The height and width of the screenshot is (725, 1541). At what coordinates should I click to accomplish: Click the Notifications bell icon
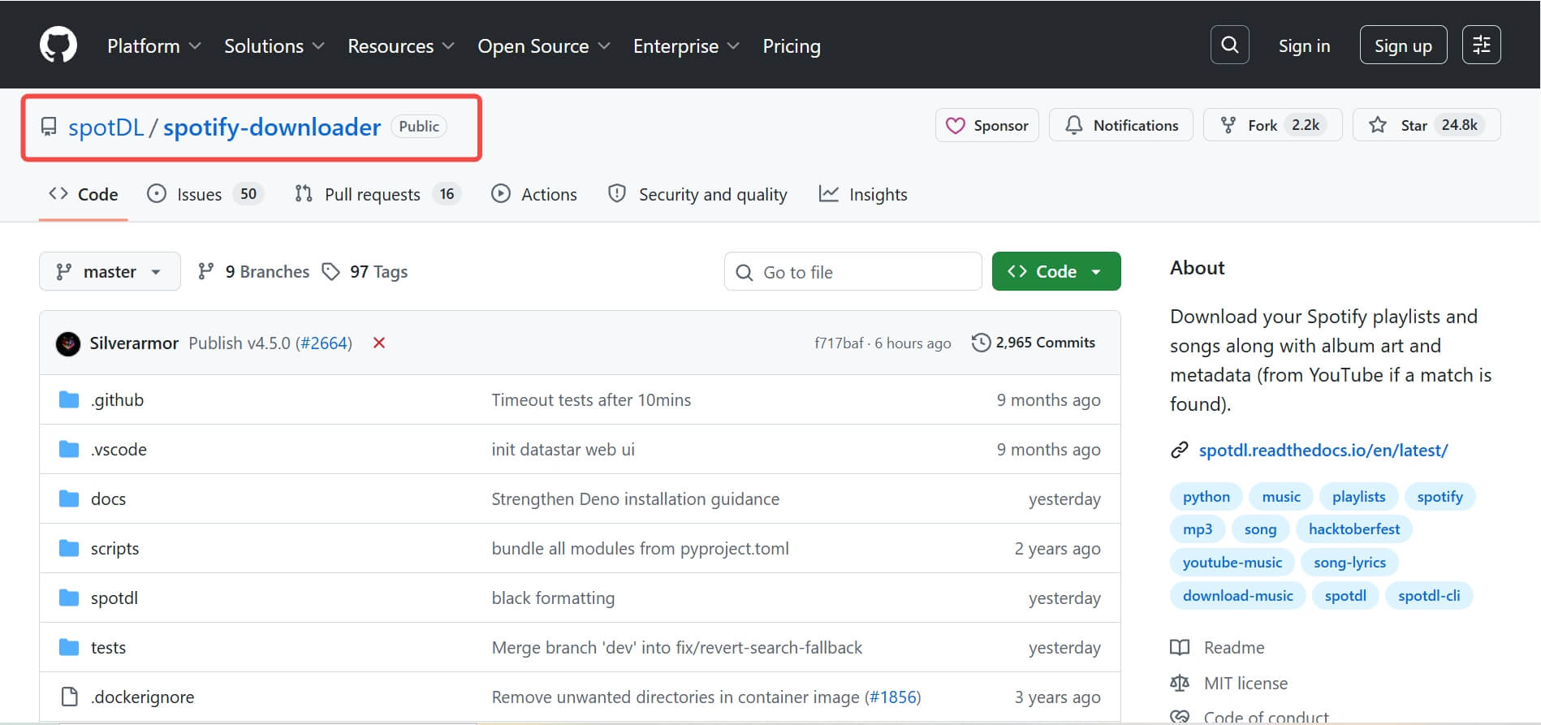1073,125
